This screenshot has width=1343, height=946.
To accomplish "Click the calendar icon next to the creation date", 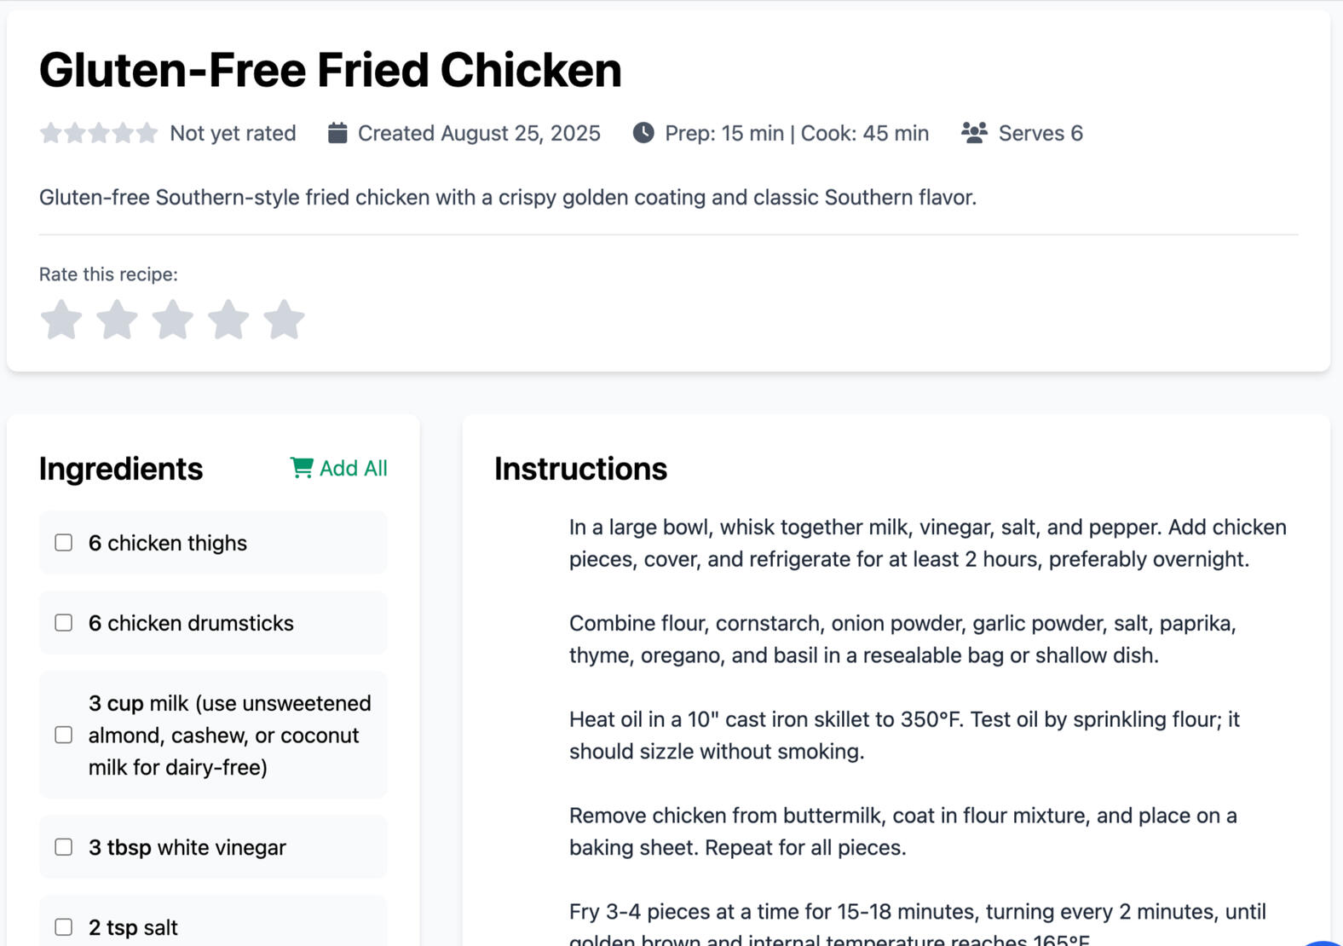I will click(337, 132).
